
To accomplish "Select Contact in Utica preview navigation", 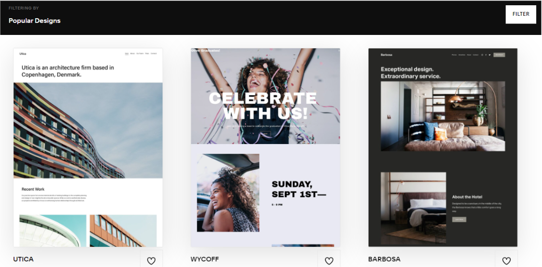I will point(153,54).
